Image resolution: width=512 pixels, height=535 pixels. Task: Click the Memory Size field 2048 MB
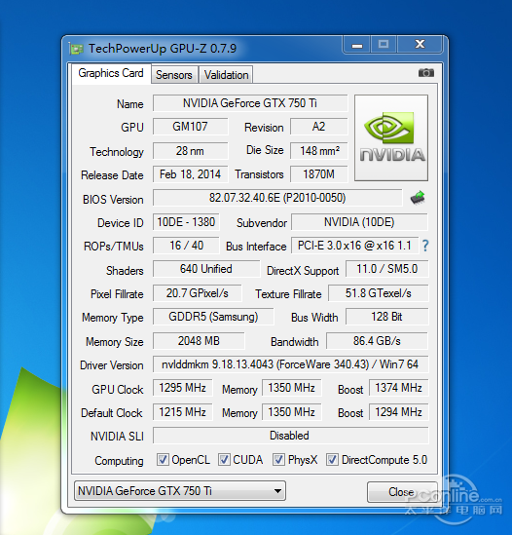click(199, 341)
